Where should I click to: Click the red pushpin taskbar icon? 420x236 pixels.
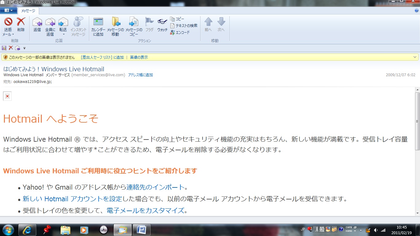pyautogui.click(x=47, y=230)
